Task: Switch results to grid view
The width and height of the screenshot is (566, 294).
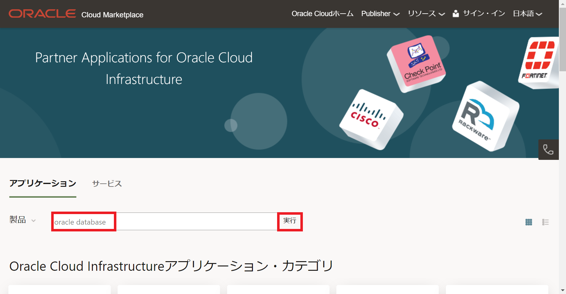Action: (528, 222)
